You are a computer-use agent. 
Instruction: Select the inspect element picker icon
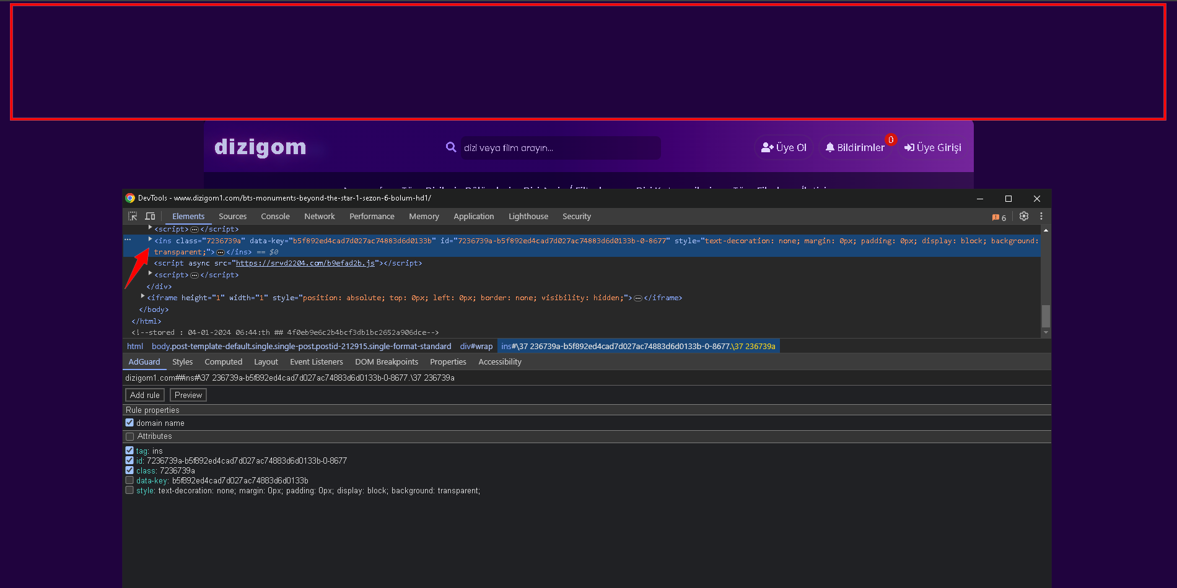pyautogui.click(x=132, y=216)
